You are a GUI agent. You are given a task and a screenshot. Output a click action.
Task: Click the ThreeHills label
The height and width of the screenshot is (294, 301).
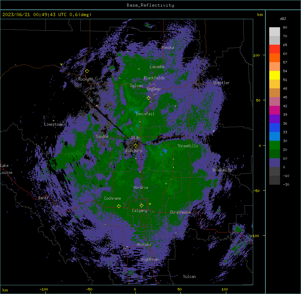click(x=188, y=146)
